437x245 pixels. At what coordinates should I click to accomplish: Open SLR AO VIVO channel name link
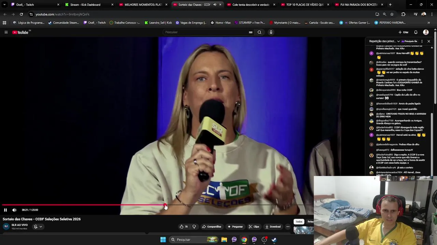pos(19,225)
